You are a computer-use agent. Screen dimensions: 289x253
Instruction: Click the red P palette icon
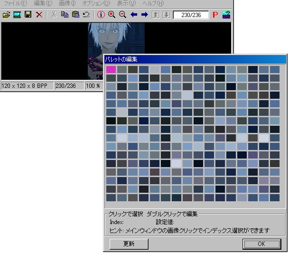pyautogui.click(x=215, y=15)
